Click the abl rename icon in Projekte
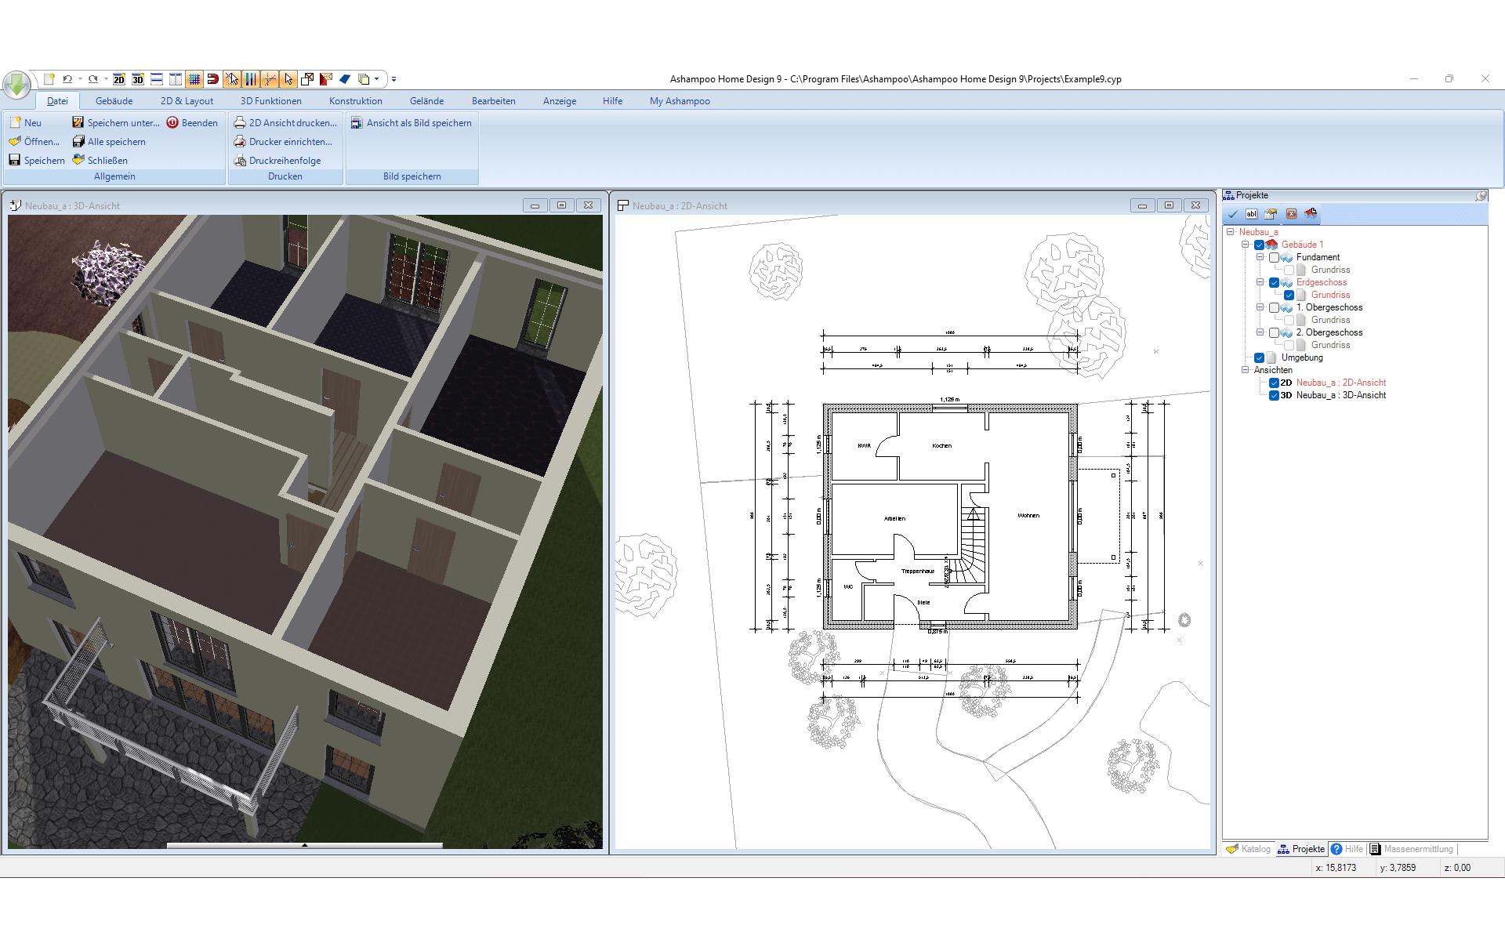 click(1252, 214)
